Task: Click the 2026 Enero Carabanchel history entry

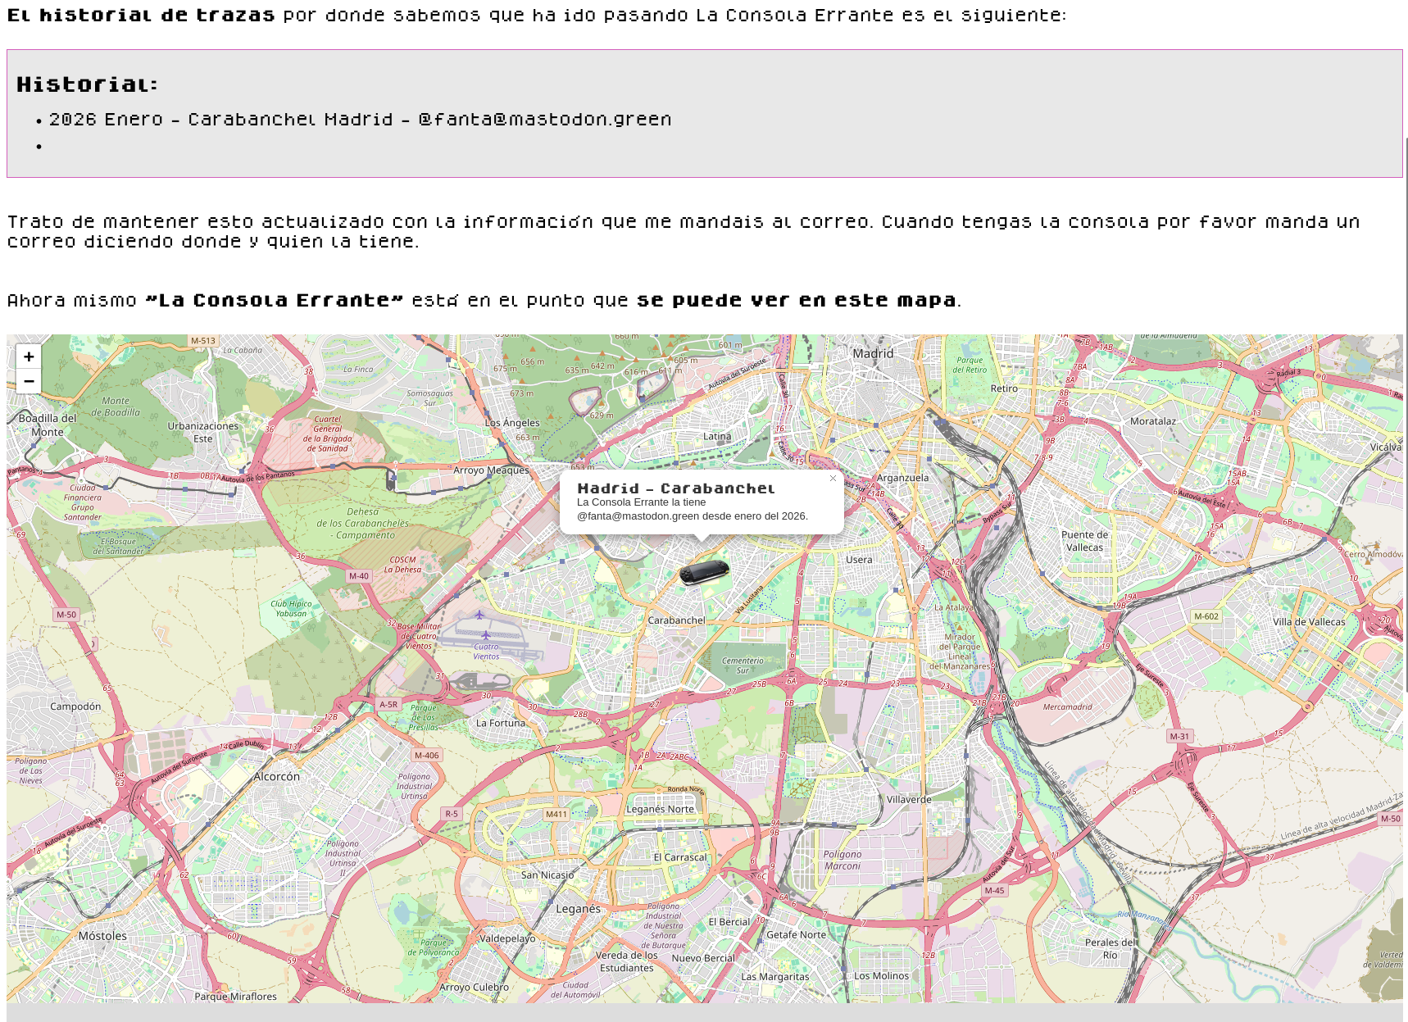Action: click(360, 120)
